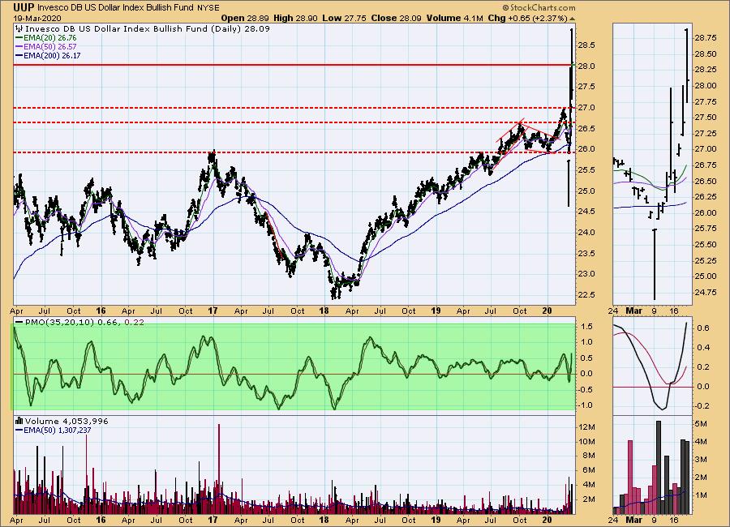The width and height of the screenshot is (730, 527).
Task: Select the NYSE exchange label
Action: click(x=208, y=7)
